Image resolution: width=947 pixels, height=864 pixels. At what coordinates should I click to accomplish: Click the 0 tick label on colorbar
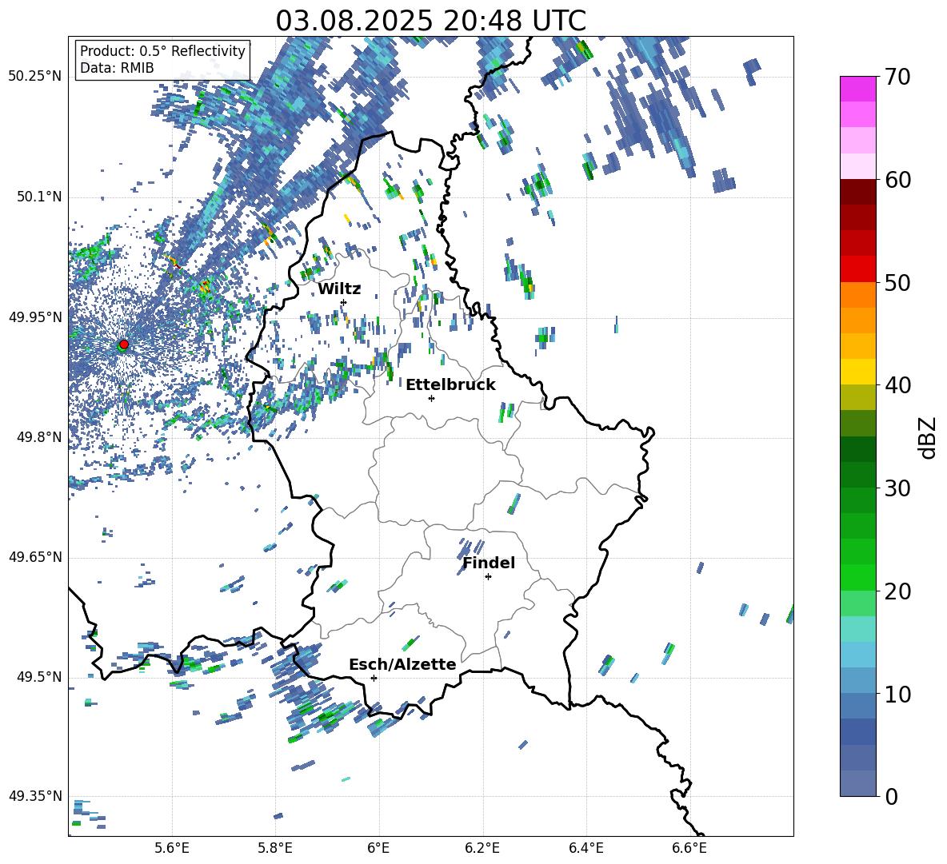point(891,796)
